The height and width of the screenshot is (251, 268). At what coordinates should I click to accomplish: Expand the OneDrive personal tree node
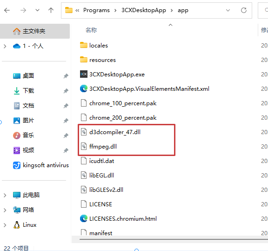(5, 46)
